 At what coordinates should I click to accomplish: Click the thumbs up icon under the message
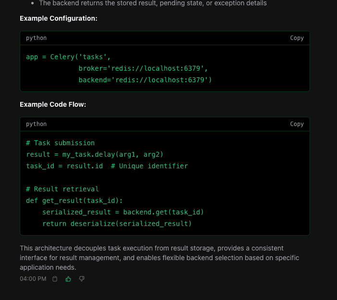click(x=68, y=279)
